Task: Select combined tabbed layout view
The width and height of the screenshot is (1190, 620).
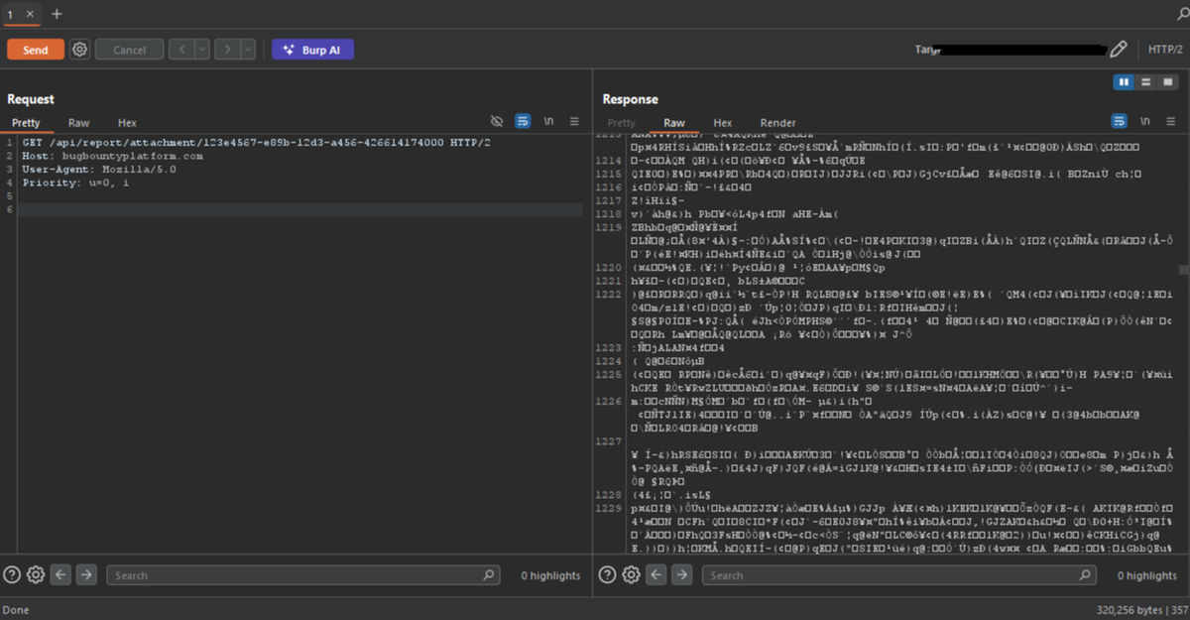Action: click(x=1167, y=81)
